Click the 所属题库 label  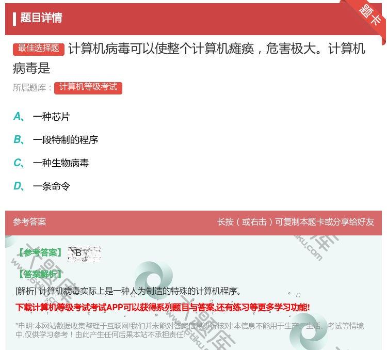click(x=32, y=88)
